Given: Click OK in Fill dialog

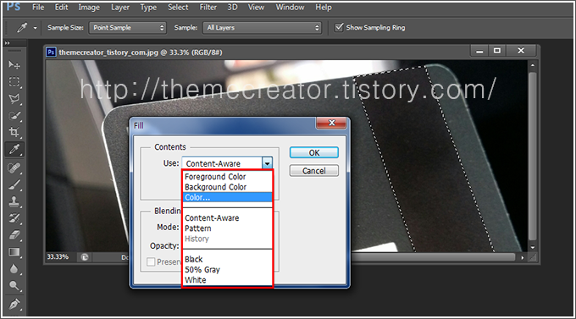Looking at the screenshot, I should [x=314, y=152].
